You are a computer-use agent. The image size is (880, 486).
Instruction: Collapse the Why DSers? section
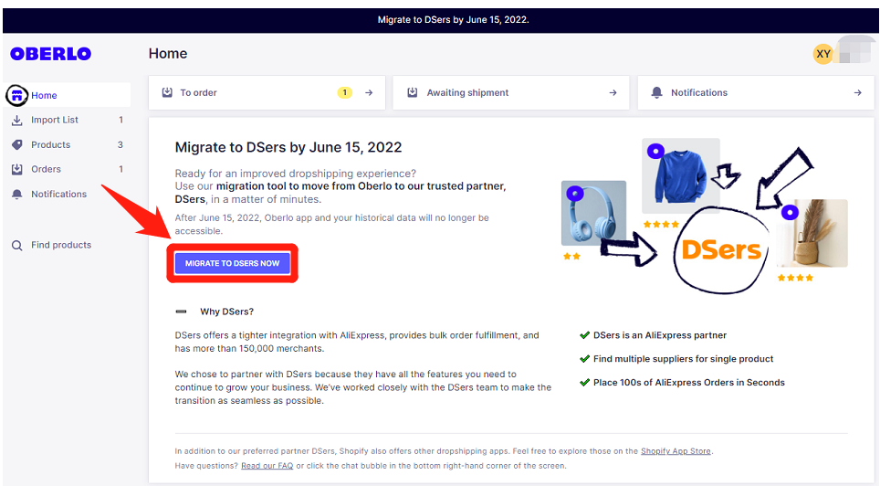coord(182,312)
